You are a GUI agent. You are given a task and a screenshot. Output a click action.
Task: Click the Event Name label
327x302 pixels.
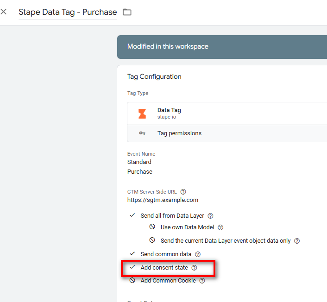coord(141,154)
